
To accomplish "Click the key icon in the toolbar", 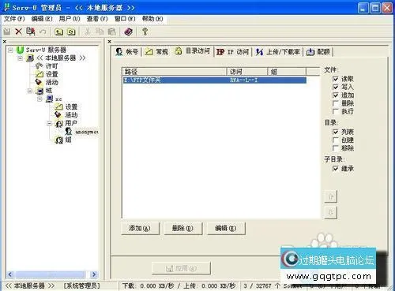I will [145, 32].
